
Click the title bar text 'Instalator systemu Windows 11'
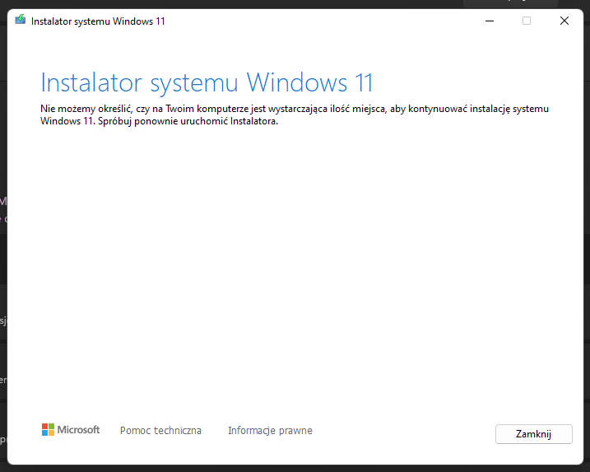(x=98, y=21)
